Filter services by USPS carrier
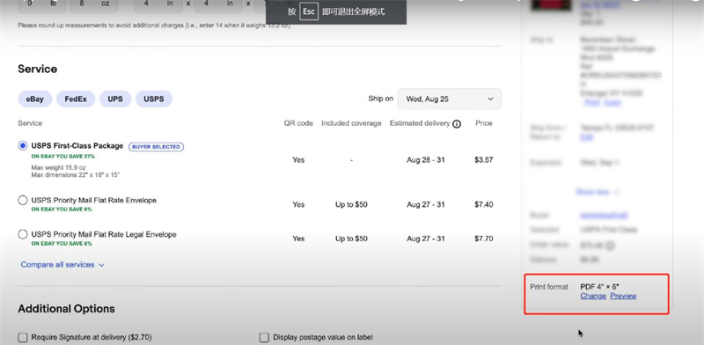Viewport: 704px width, 345px height. click(153, 99)
